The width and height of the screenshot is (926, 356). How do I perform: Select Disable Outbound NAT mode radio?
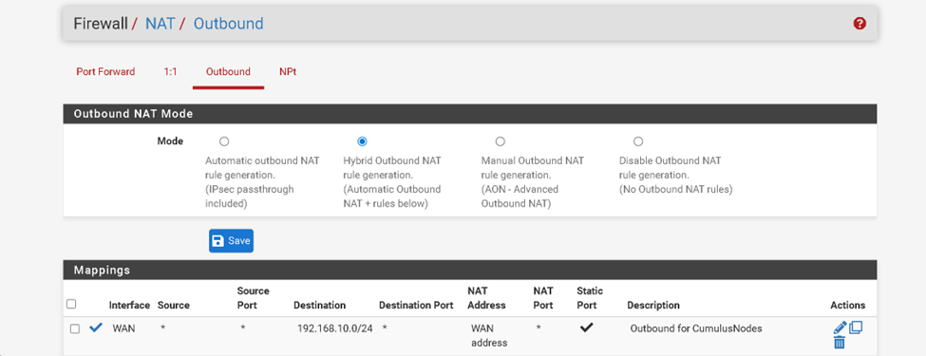coord(638,141)
